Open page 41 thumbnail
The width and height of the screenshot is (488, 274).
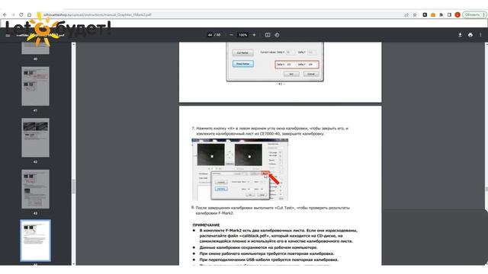point(35,86)
